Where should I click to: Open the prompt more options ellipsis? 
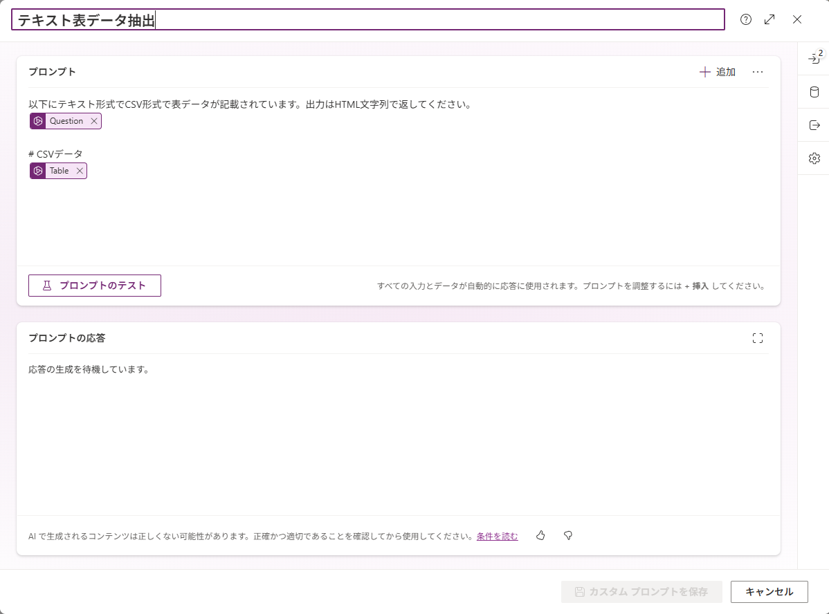758,72
